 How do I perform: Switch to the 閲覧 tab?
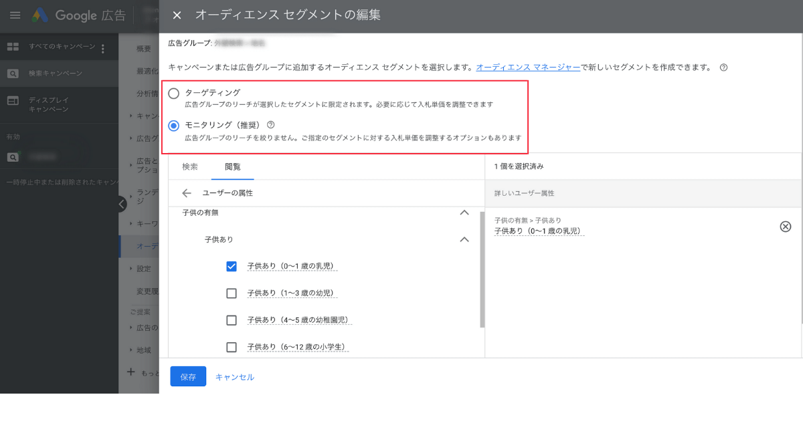click(x=233, y=166)
